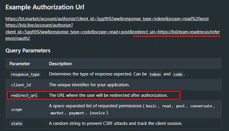The width and height of the screenshot is (229, 131).
Task: Click the payment permission code tag
Action: pyautogui.click(x=77, y=113)
